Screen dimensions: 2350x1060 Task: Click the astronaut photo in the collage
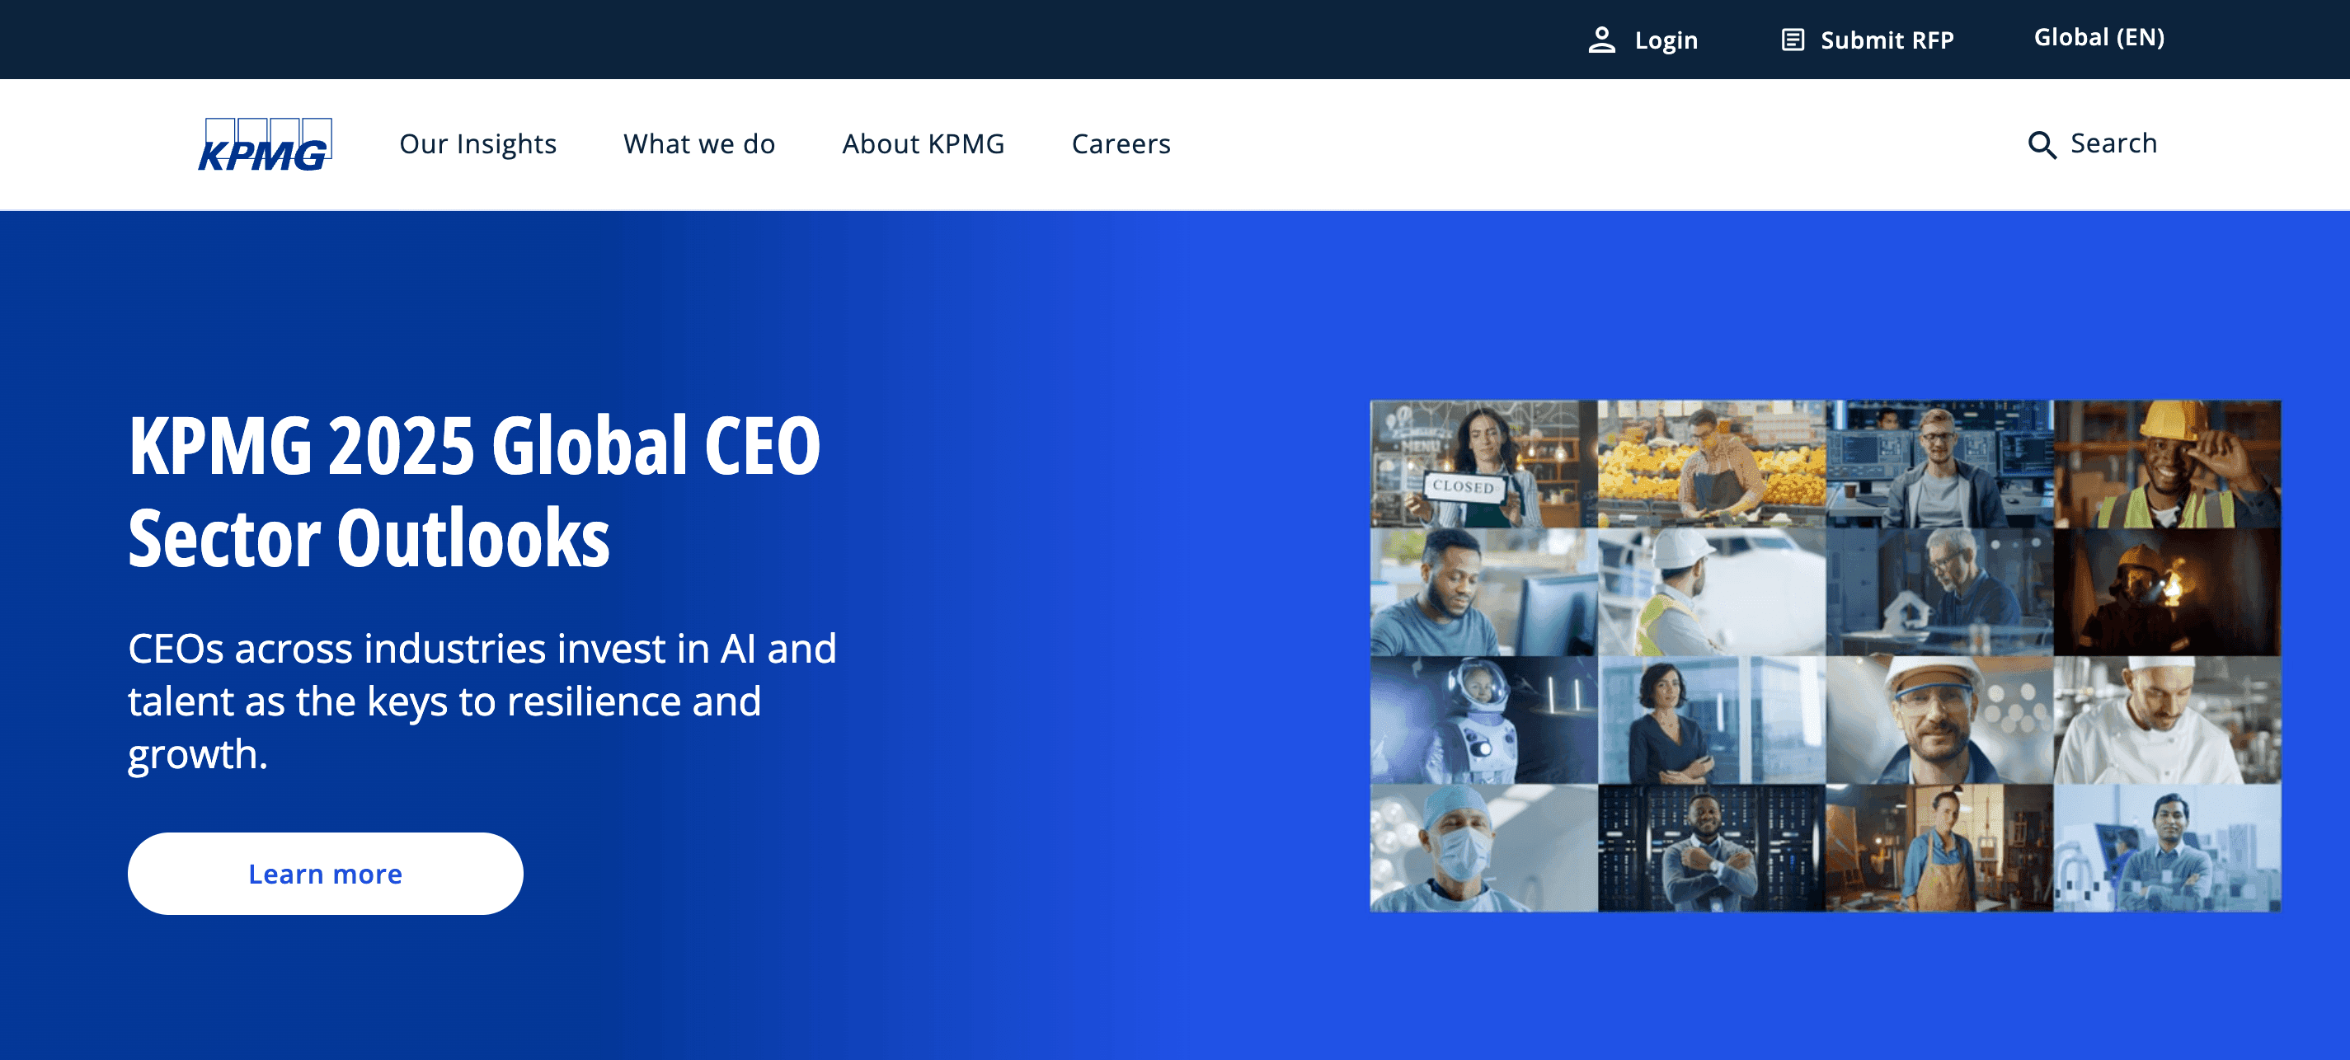[1483, 720]
